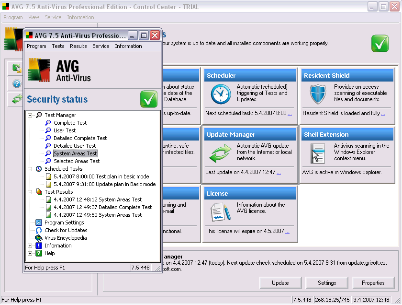The height and width of the screenshot is (305, 402).
Task: Click Detailed Complete Test magnifier icon
Action: point(48,138)
